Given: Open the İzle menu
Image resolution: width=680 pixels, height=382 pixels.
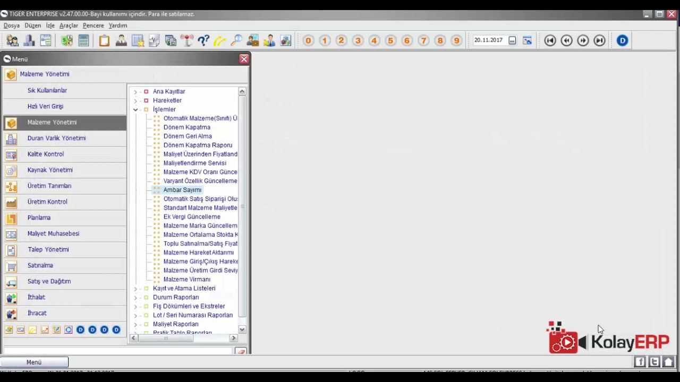Looking at the screenshot, I should [50, 25].
